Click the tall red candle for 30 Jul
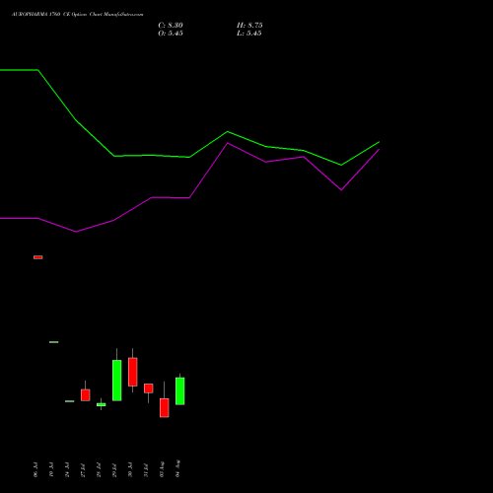The width and height of the screenshot is (493, 493). click(x=132, y=372)
